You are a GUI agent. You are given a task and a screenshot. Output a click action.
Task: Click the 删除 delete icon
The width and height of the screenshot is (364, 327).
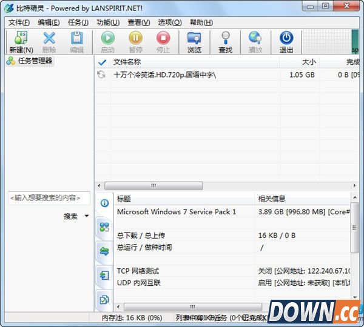(49, 42)
